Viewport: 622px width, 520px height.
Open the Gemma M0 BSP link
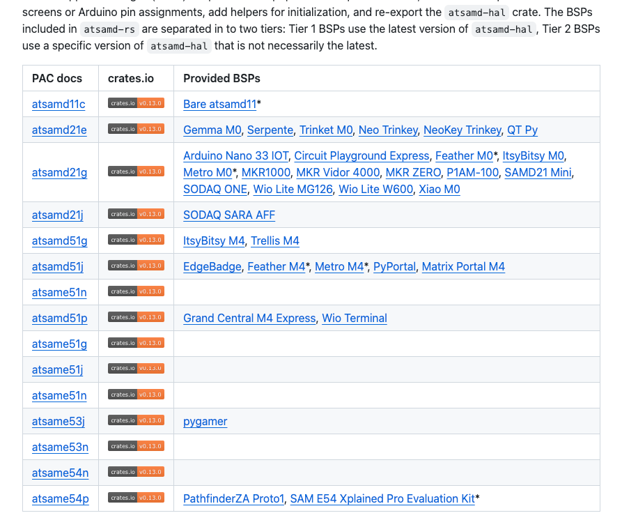(212, 130)
